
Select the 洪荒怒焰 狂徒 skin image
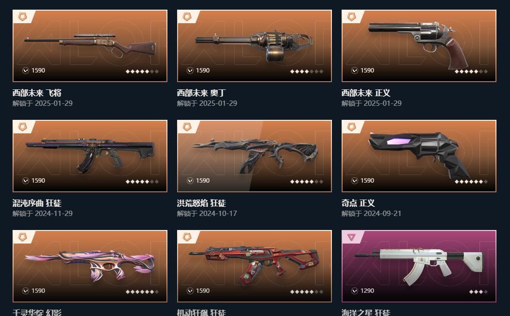pyautogui.click(x=255, y=156)
